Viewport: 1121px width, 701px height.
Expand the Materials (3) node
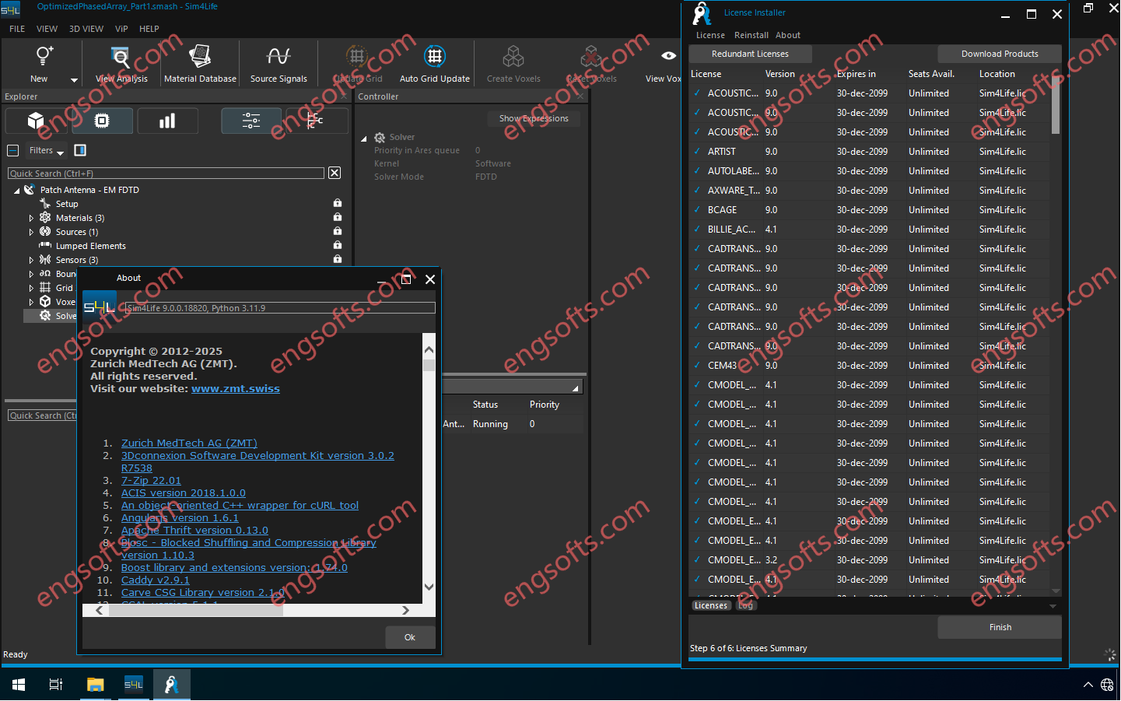pos(31,219)
